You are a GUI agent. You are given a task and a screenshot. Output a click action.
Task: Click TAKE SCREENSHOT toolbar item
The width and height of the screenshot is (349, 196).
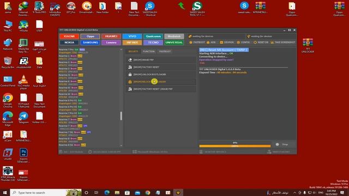[x=282, y=42]
